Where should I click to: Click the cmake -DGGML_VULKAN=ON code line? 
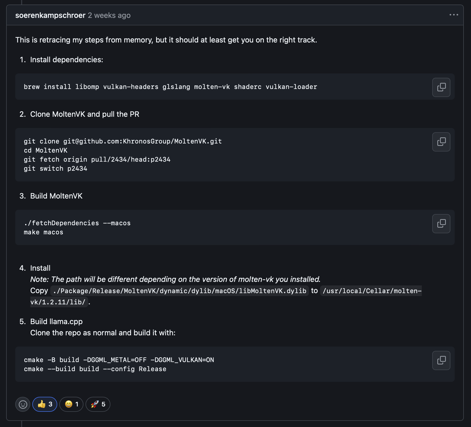[x=119, y=360]
